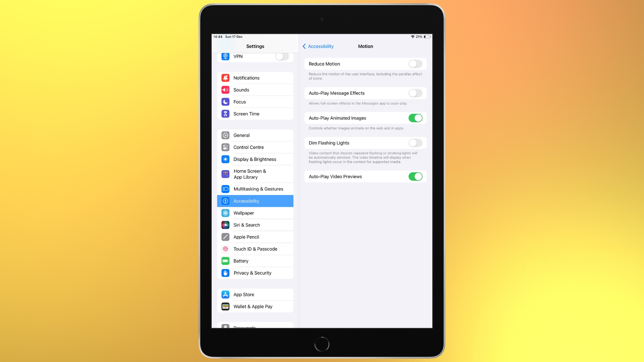
Task: Select the General settings menu item
Action: point(255,135)
